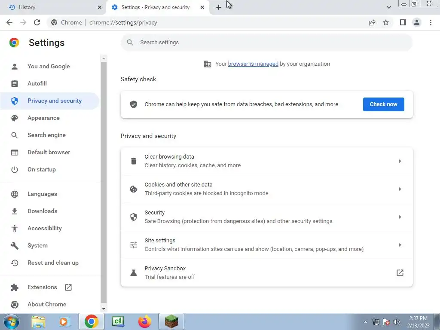Open media player from taskbar
Viewport: 440px width, 330px height.
(x=64, y=322)
